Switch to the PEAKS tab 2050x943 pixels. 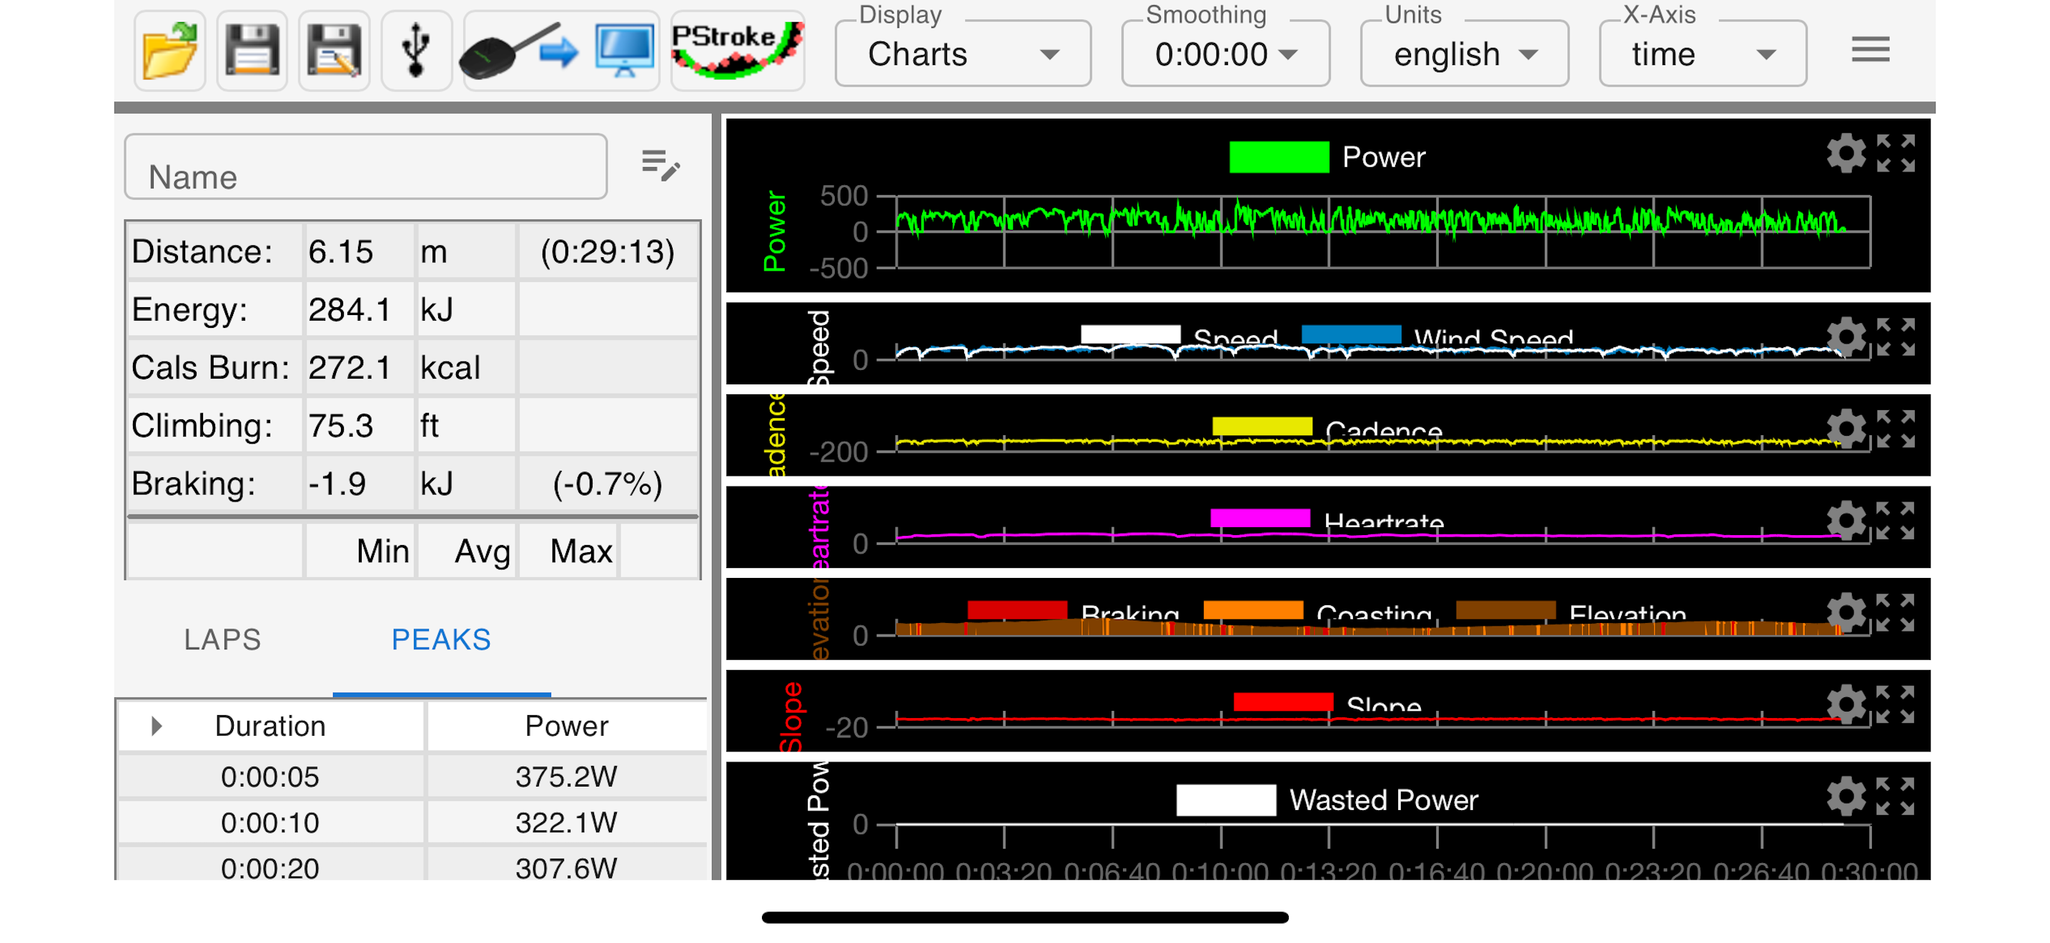pos(441,640)
